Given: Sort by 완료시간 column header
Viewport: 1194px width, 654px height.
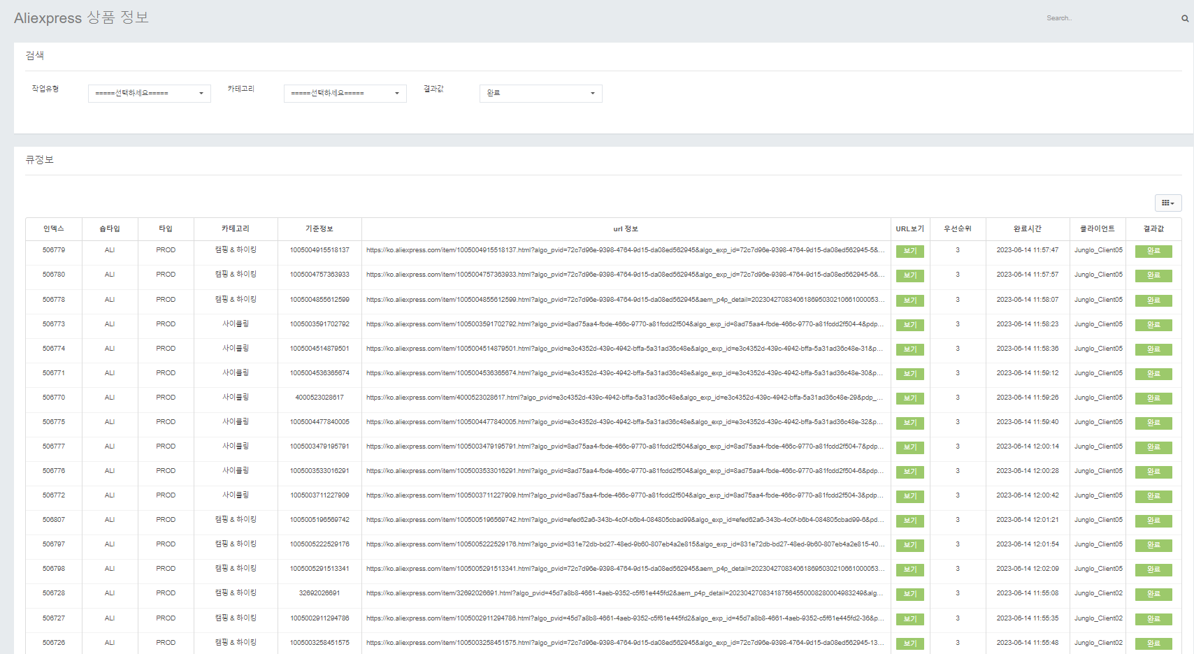Looking at the screenshot, I should tap(1027, 228).
